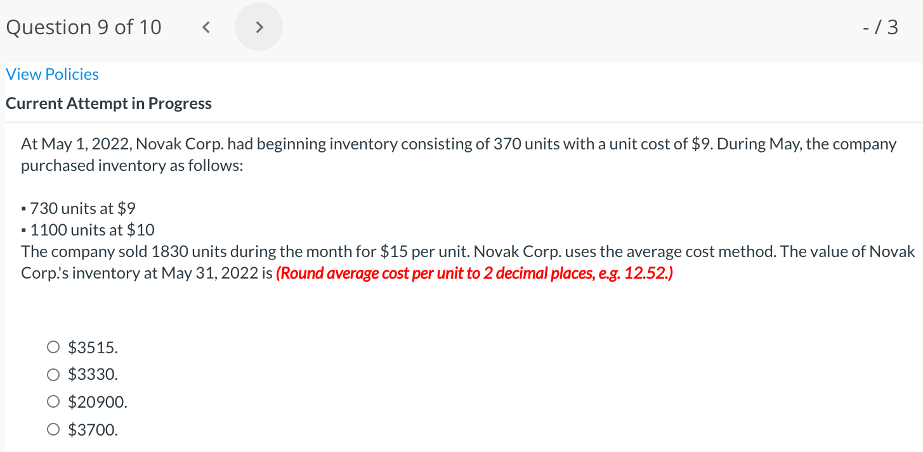
Task: Click the View Policies blue text
Action: pyautogui.click(x=52, y=74)
